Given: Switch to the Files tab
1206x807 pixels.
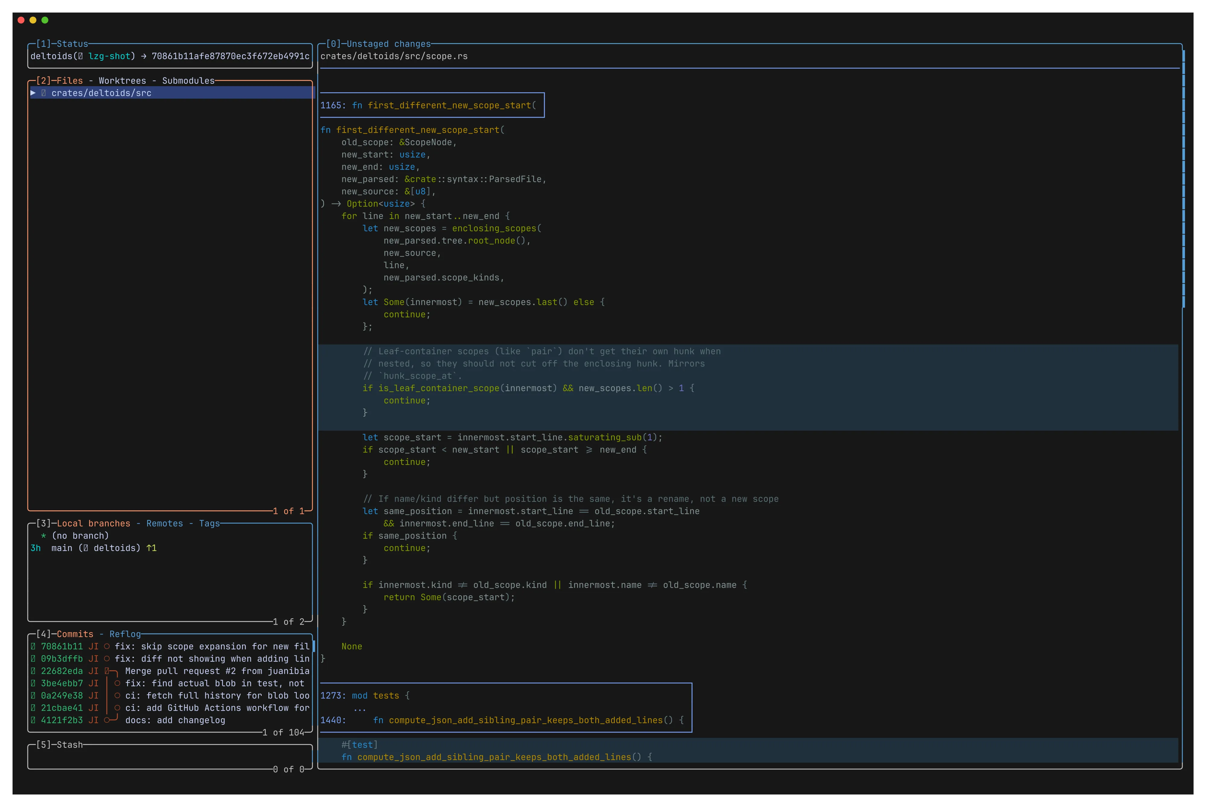Looking at the screenshot, I should click(x=70, y=81).
